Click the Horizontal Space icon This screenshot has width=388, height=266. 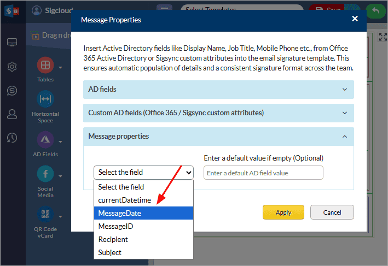tap(45, 99)
